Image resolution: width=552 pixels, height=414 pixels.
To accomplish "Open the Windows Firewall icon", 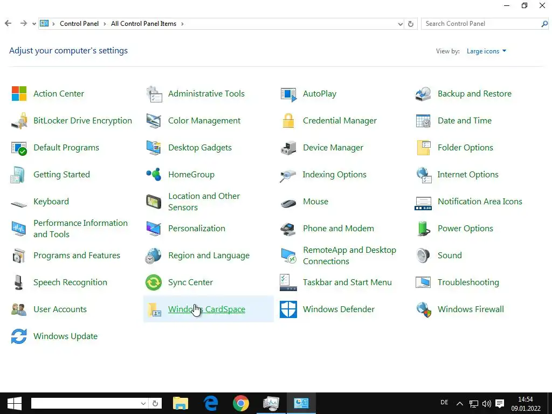I will pos(424,309).
